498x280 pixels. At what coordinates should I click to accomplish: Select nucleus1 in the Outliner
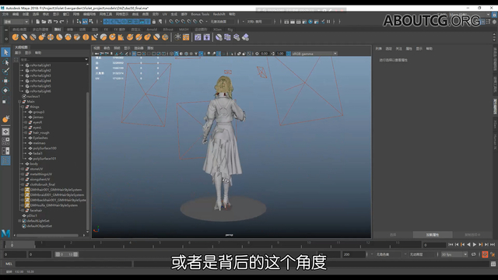[33, 96]
